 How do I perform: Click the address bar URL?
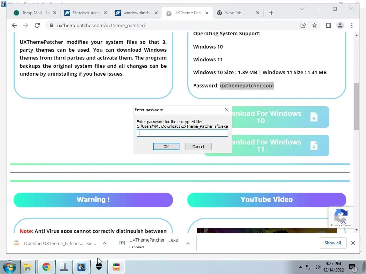pyautogui.click(x=101, y=25)
